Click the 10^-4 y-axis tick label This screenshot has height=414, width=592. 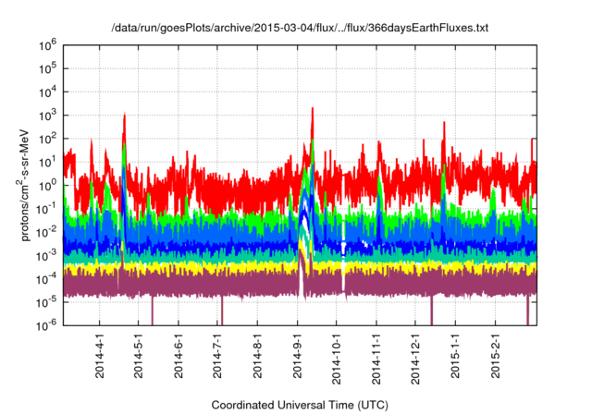[x=46, y=279]
